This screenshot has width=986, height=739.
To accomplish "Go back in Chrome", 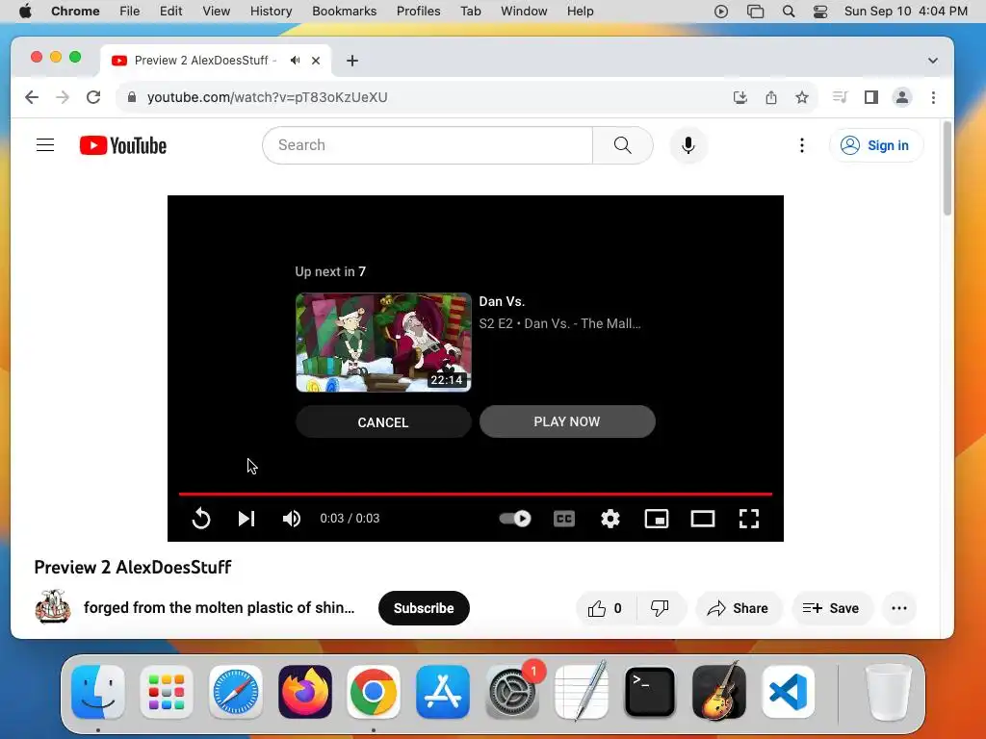I will click(x=32, y=97).
